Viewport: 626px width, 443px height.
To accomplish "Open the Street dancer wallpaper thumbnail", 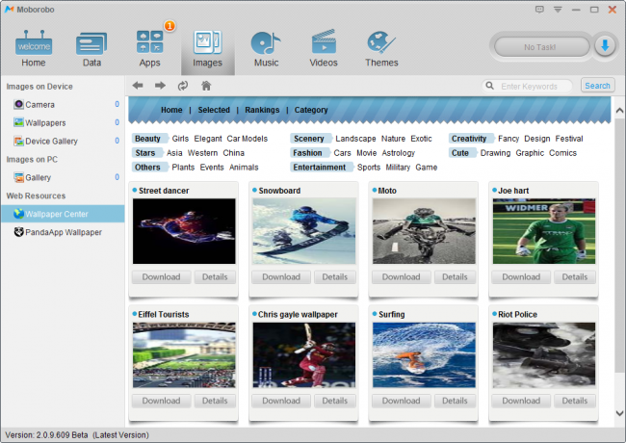I will coord(184,231).
